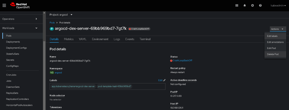
Task: Click the Host IP value 192.168.126.11
Action: pyautogui.click(x=177, y=108)
